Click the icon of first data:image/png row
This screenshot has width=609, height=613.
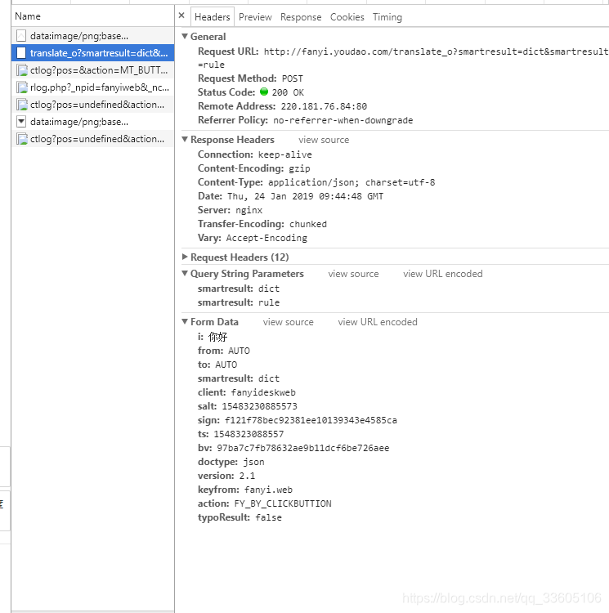click(21, 36)
